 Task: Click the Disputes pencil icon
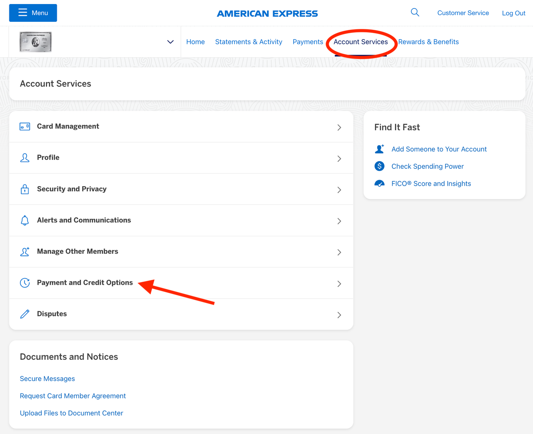(x=24, y=314)
